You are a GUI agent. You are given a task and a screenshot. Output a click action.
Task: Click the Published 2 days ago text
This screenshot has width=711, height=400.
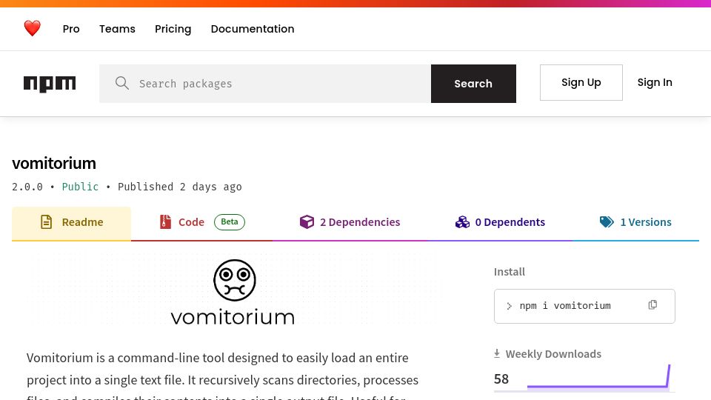coord(179,187)
